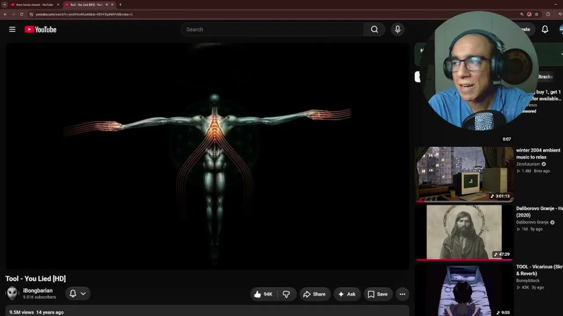The image size is (563, 316).
Task: Open the tab search dropdown arrow
Action: (4, 4)
